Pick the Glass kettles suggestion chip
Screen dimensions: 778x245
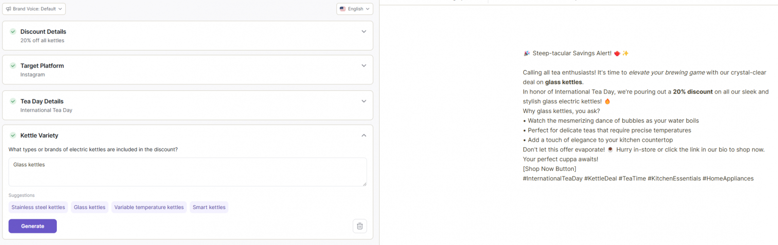[x=89, y=207]
